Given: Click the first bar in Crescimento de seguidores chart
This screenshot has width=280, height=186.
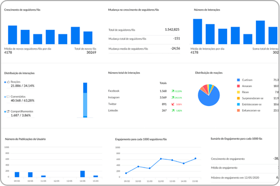Looking at the screenshot, I should (x=13, y=35).
